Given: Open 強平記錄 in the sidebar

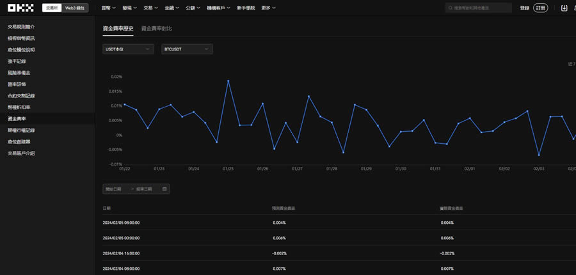Looking at the screenshot, I should pos(19,61).
